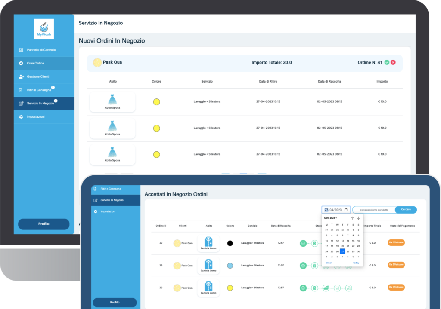
Task: Click notification badge on Ritiri e Consegna
Action: click(x=53, y=87)
